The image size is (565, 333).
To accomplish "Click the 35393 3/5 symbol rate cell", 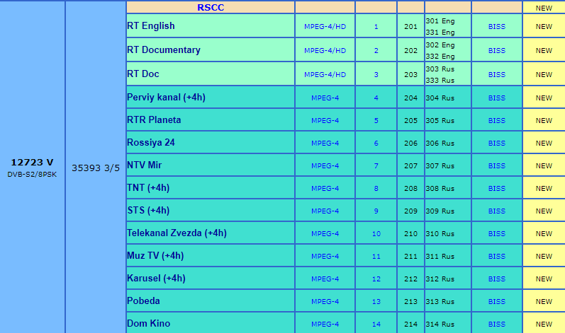I will [96, 168].
